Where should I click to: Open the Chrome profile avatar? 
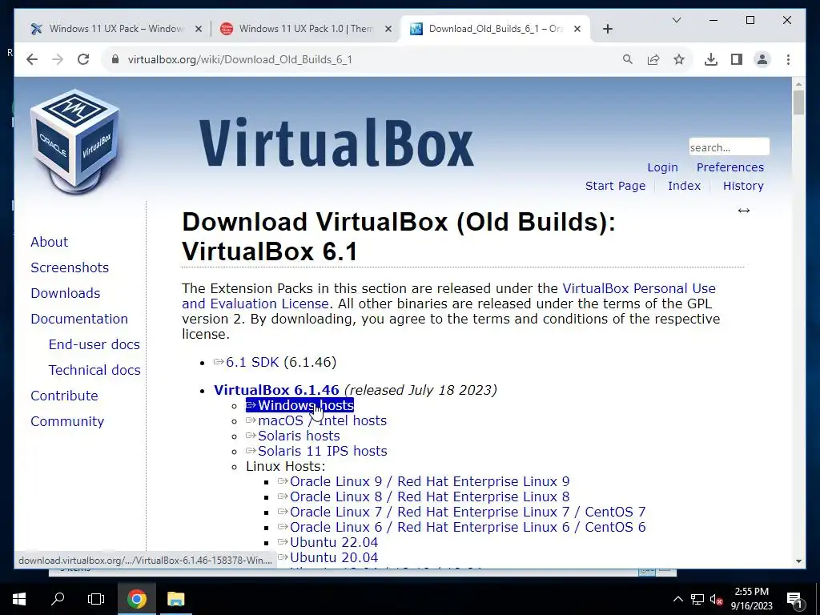762,59
